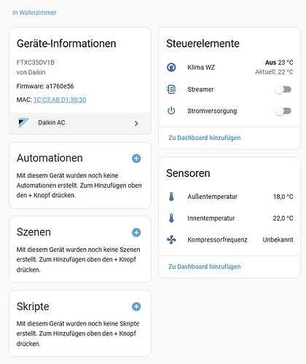The width and height of the screenshot is (306, 364).
Task: Click the Außentemperatur thermometer icon
Action: (171, 197)
